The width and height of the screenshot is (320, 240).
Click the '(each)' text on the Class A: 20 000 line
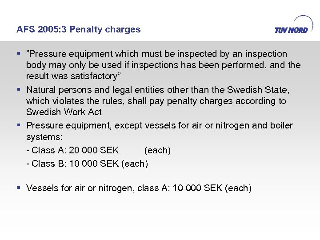pos(157,150)
